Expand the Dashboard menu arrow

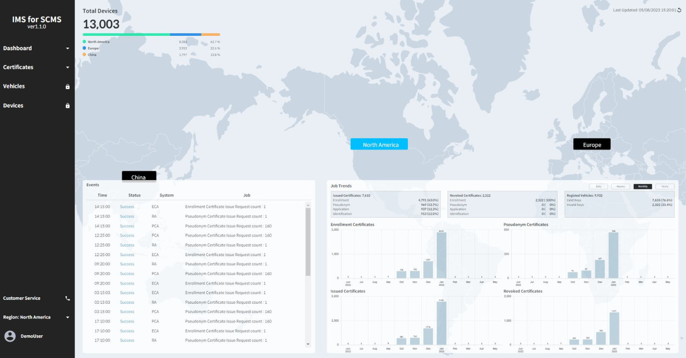pyautogui.click(x=68, y=49)
